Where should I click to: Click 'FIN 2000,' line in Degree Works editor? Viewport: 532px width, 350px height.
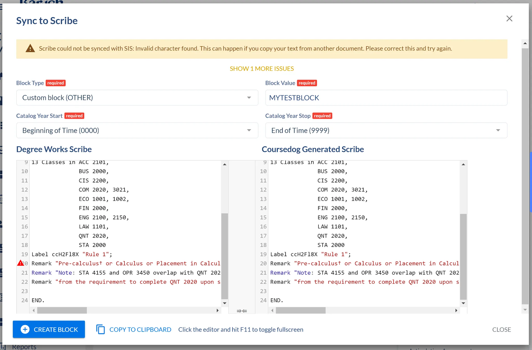tap(94, 208)
